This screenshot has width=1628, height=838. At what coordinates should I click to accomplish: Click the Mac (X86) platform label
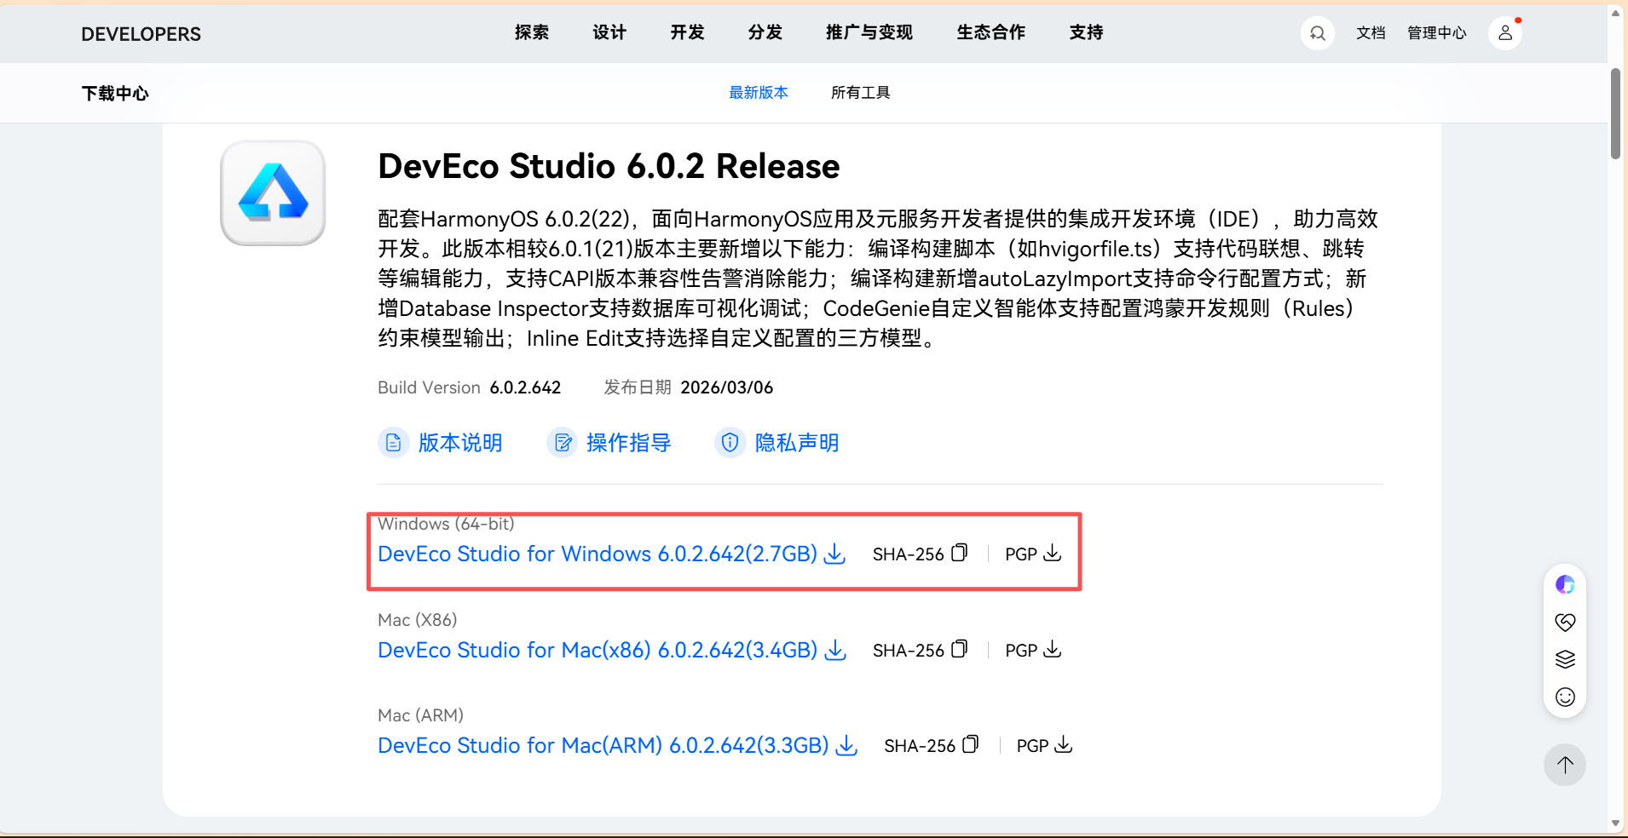click(x=418, y=620)
